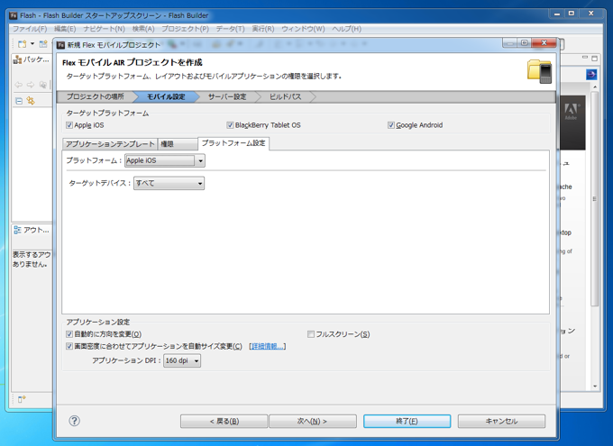The image size is (613, 446).
Task: Open the プロジェクト(P) menu
Action: click(186, 29)
